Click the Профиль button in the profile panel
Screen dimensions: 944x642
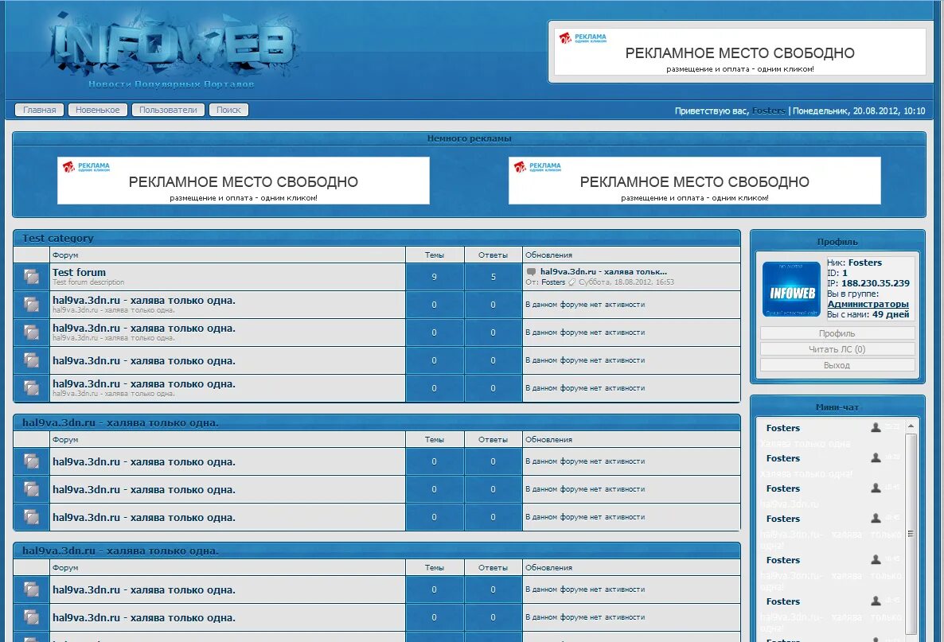837,333
